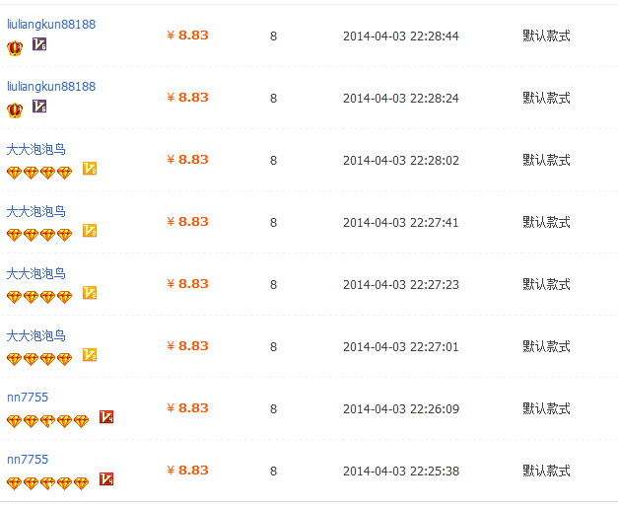This screenshot has height=509, width=618.
Task: Click the diamond rating icons in the 22:27:41 row
Action: [39, 235]
